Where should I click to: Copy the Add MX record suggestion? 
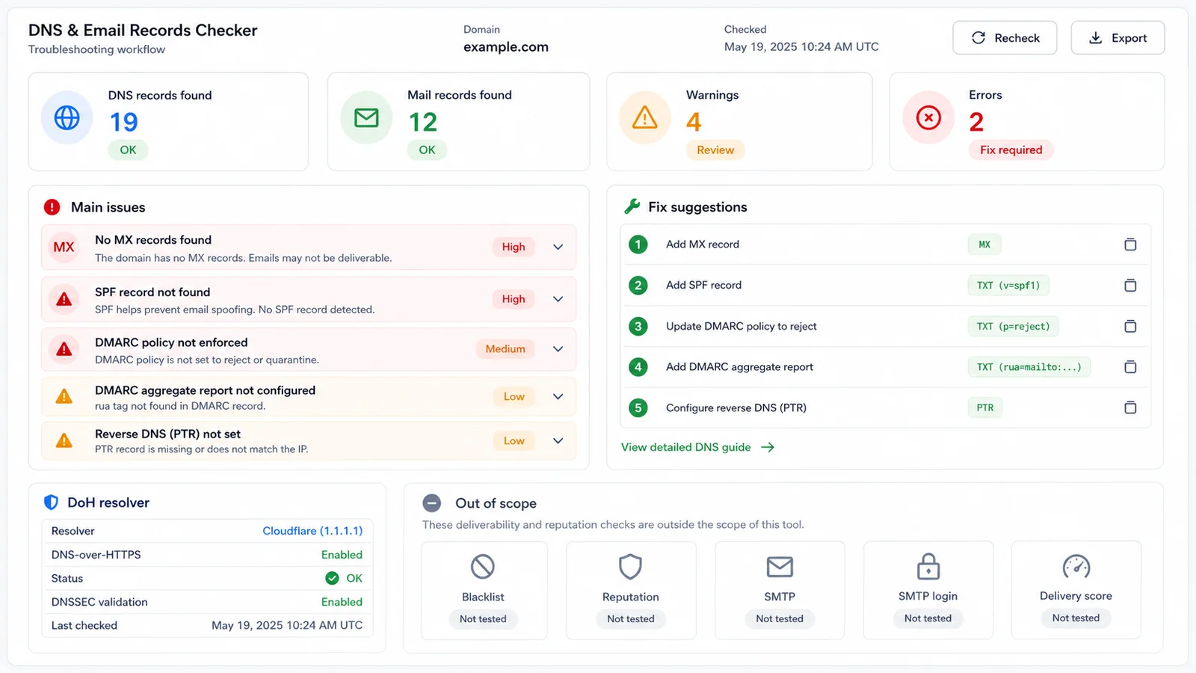(x=1130, y=245)
